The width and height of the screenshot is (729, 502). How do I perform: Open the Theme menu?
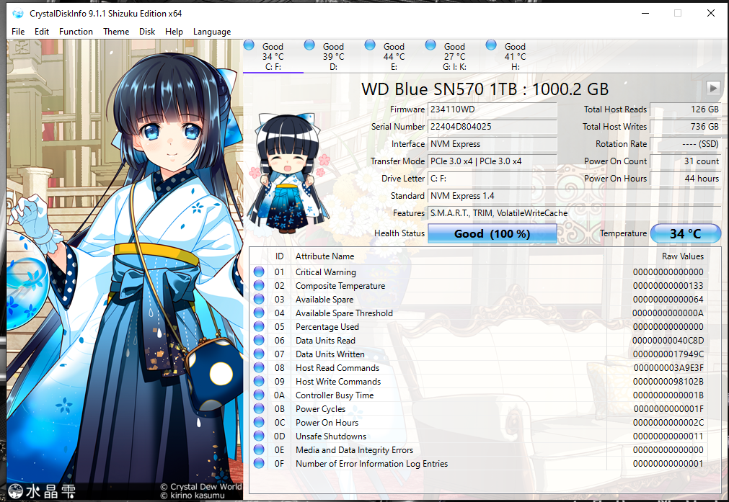click(x=116, y=32)
